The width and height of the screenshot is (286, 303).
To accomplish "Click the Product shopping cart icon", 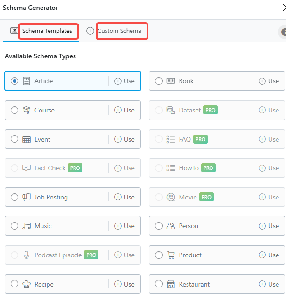I will (x=171, y=255).
